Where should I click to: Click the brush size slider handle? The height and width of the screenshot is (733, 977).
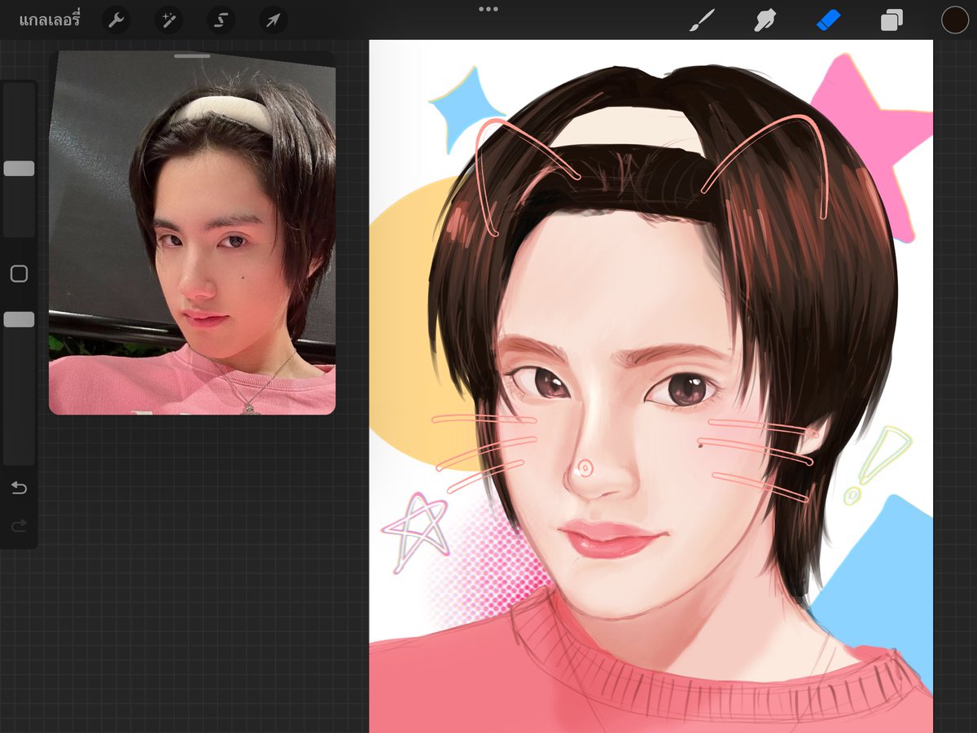19,169
